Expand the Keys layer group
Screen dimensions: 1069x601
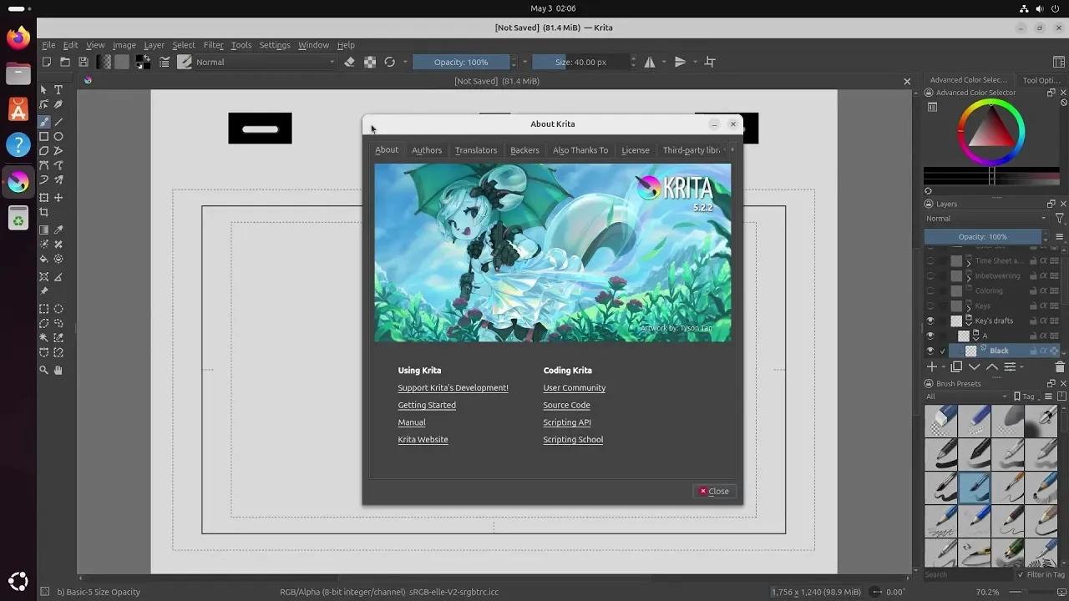pos(969,309)
